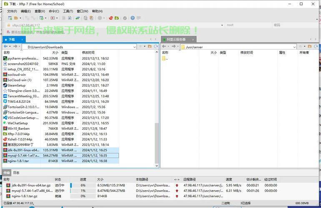The image size is (321, 208).
Task: Expand the sftp host address dropdown
Action: tap(222, 25)
